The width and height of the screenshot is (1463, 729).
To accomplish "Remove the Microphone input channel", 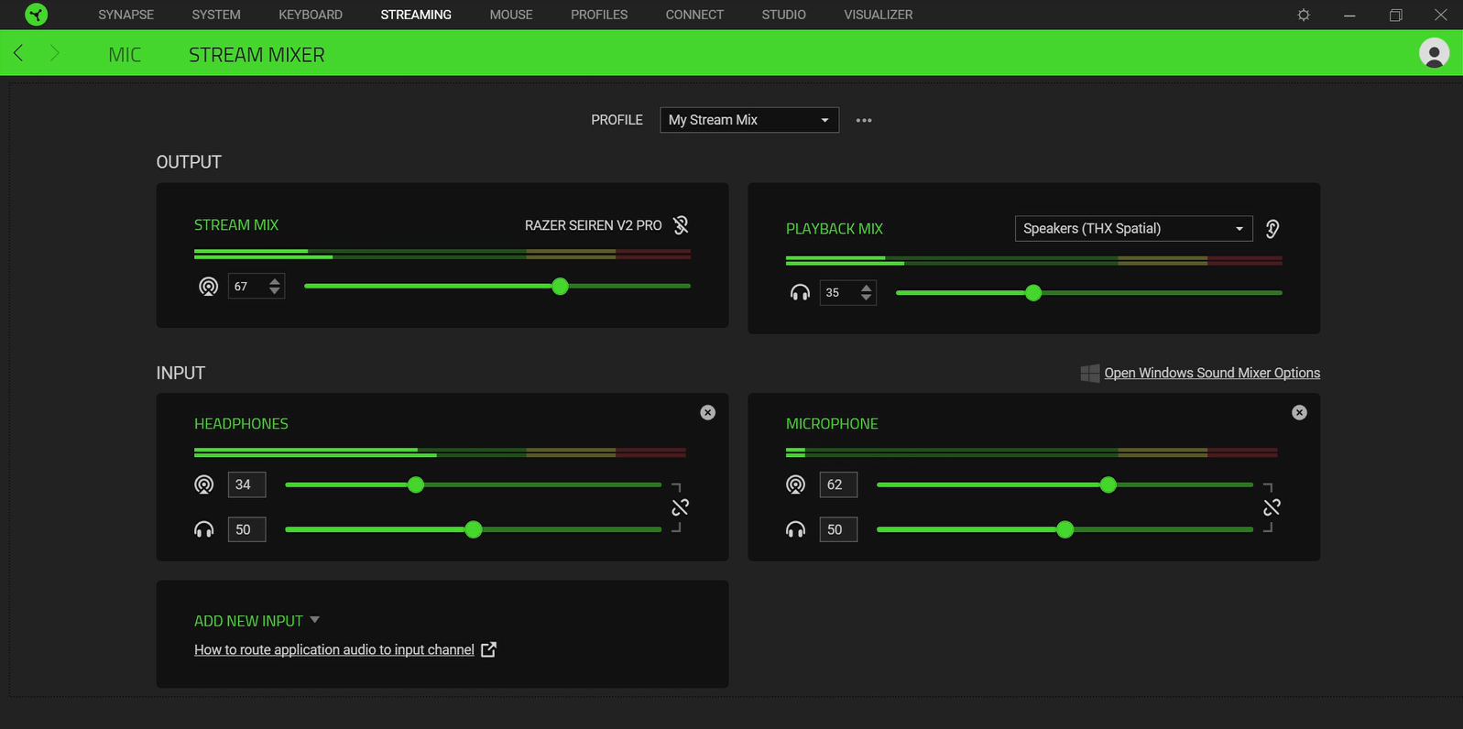I will coord(1299,413).
